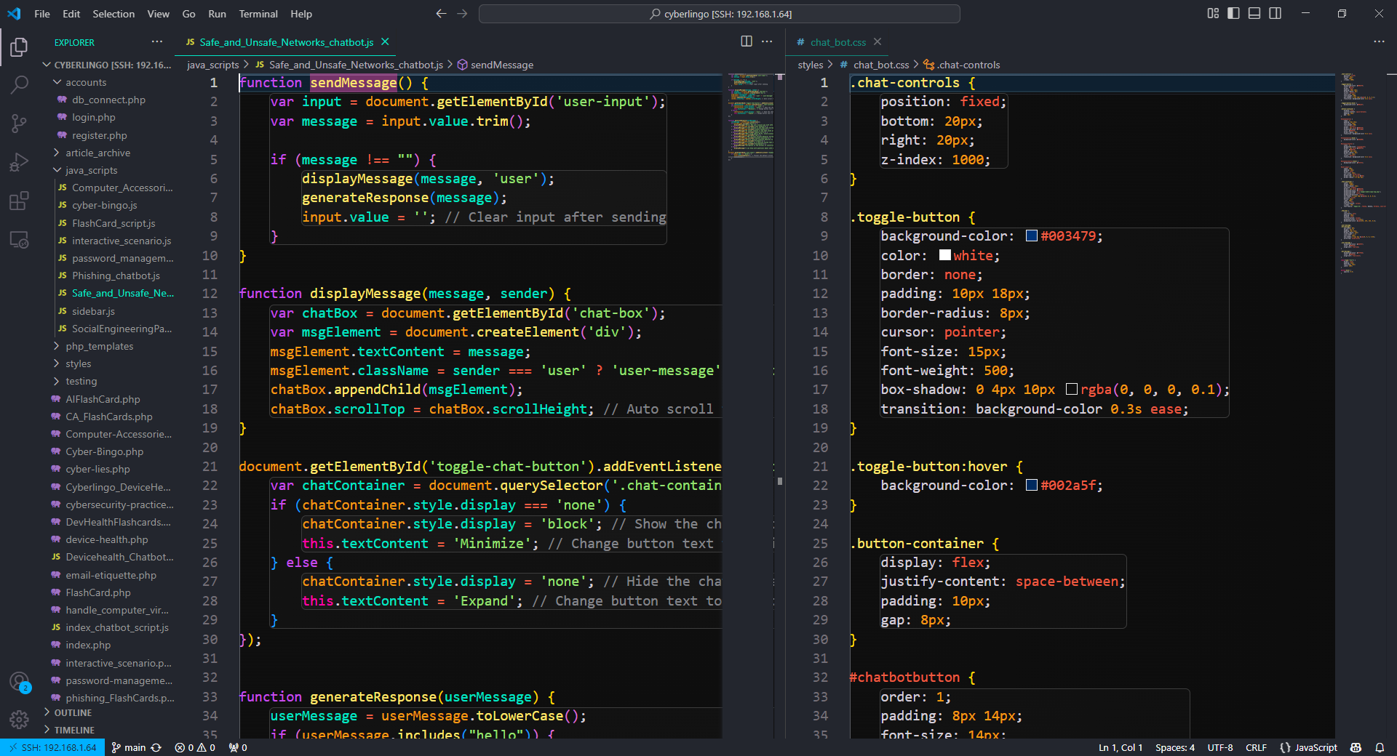Open Explorer views and more actions ellipsis
This screenshot has width=1397, height=756.
pyautogui.click(x=157, y=41)
